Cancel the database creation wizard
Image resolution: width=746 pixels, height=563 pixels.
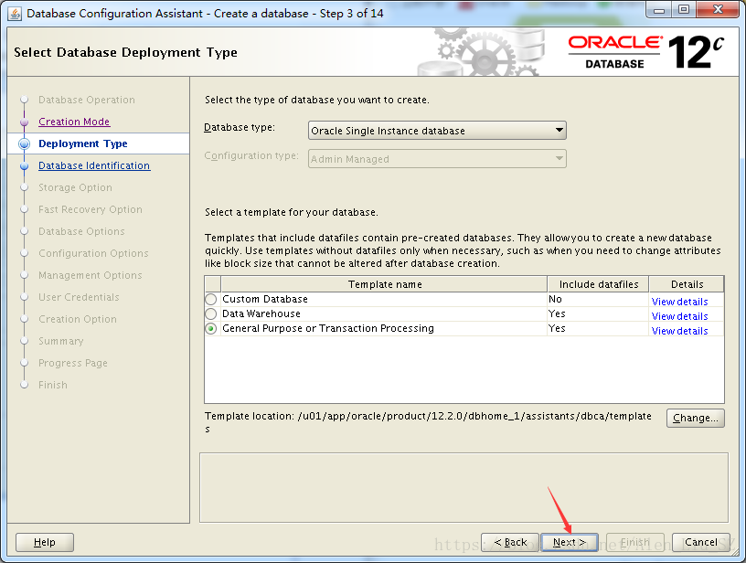(x=701, y=542)
